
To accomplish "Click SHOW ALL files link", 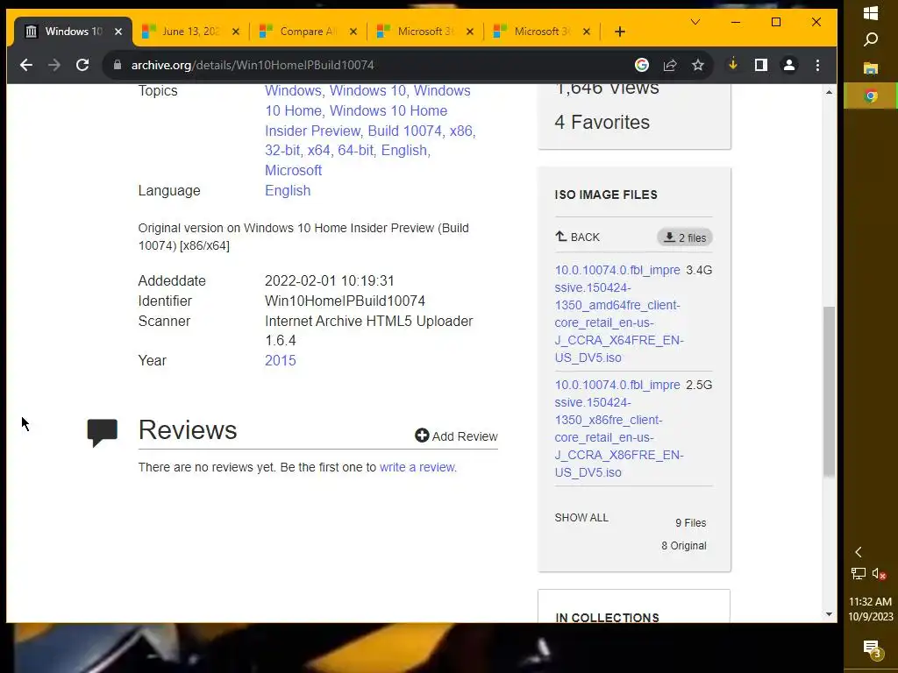I will tap(581, 518).
